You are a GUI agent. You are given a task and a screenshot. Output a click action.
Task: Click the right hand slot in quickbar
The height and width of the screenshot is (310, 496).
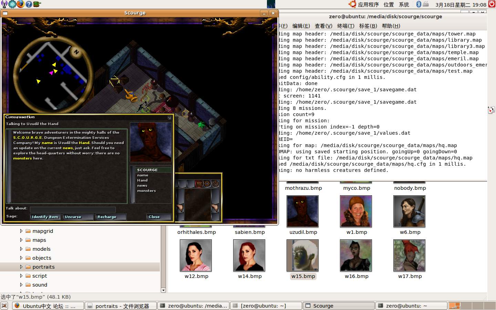pos(215,208)
